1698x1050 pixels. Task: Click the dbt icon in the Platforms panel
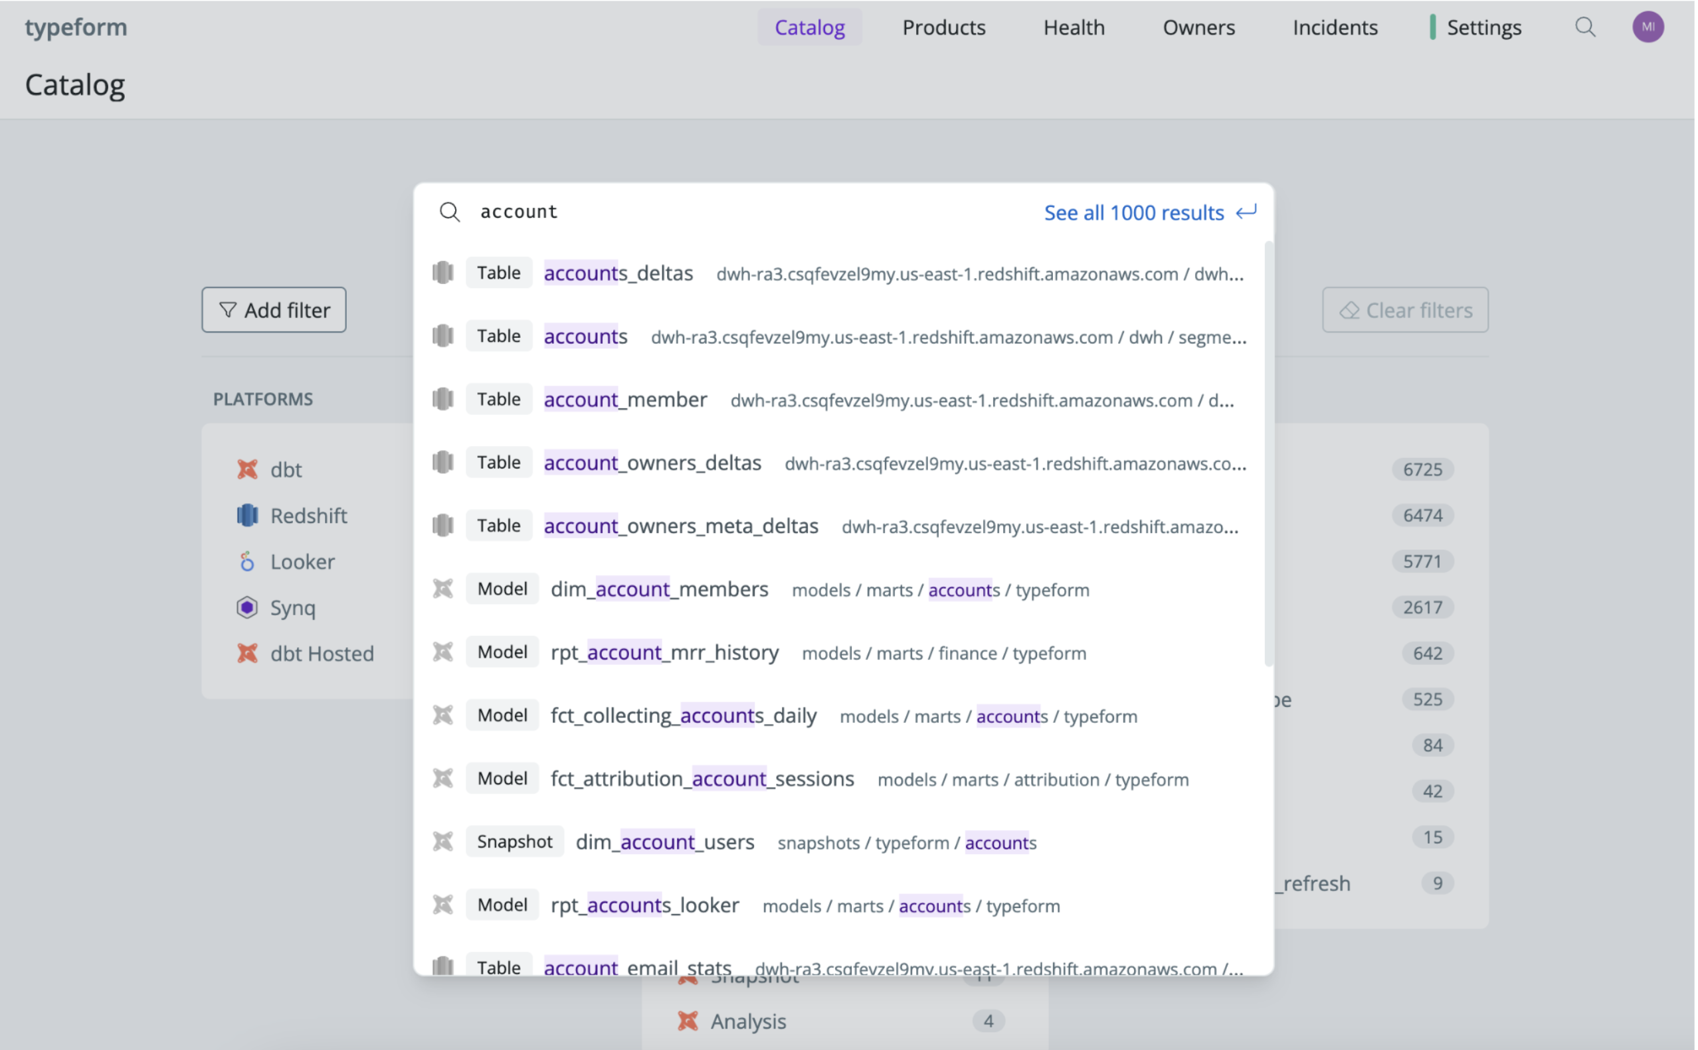coord(247,469)
